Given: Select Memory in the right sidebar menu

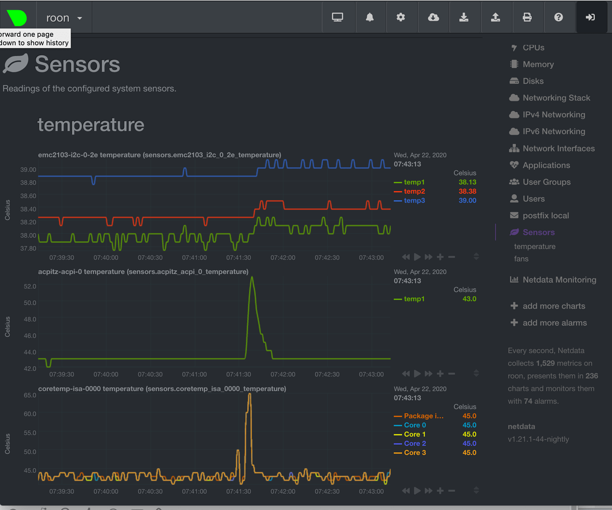Looking at the screenshot, I should pos(537,64).
